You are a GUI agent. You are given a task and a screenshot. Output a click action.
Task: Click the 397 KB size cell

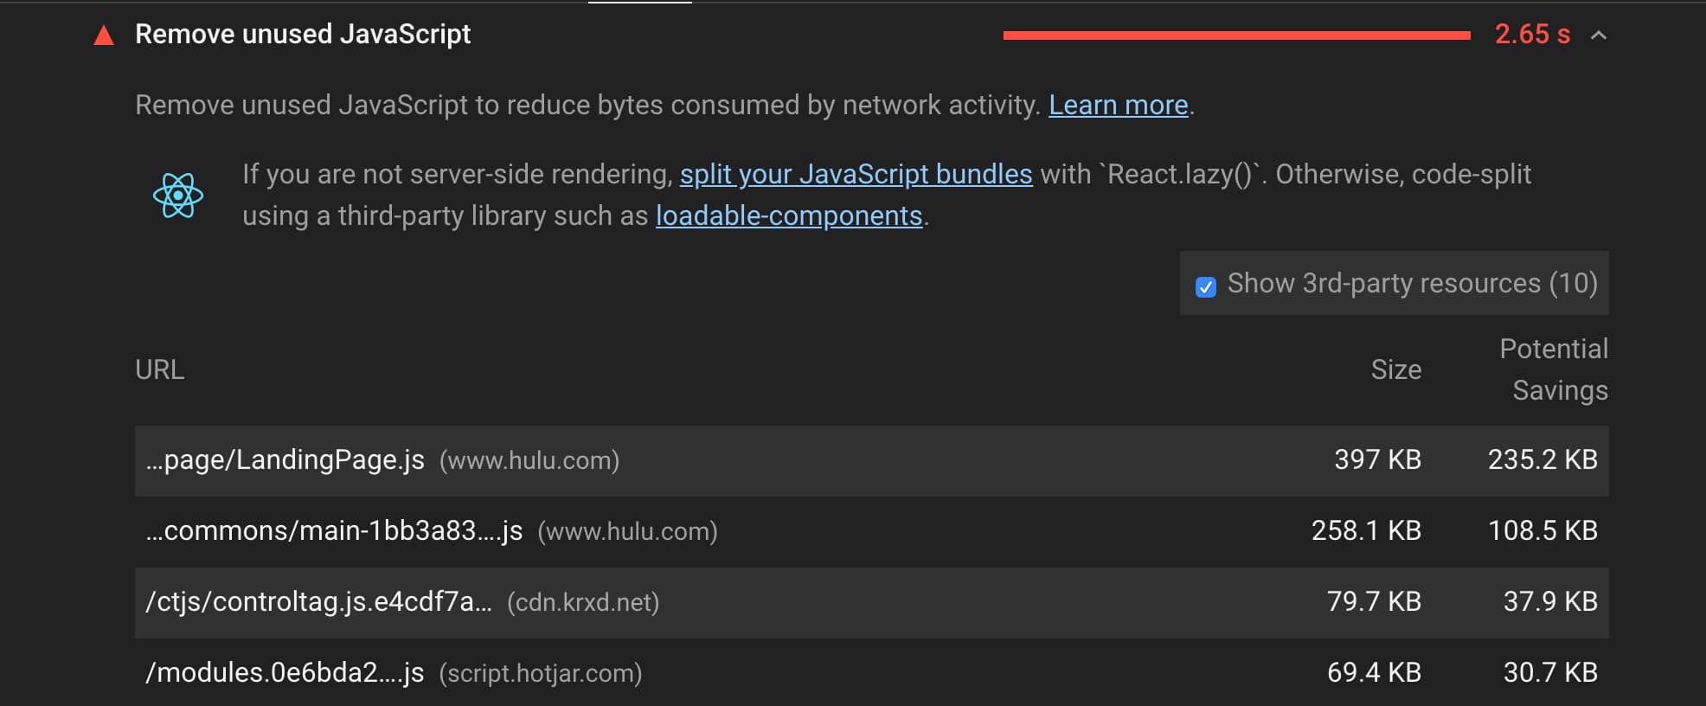click(x=1377, y=460)
